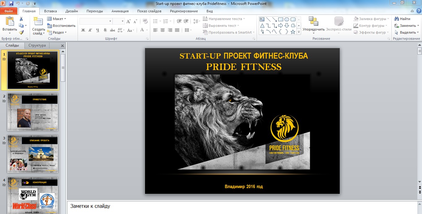
Task: Click the slide title START-UP ПРОЕКТ ФИТНЕС-КЛУБА
Action: [x=244, y=56]
